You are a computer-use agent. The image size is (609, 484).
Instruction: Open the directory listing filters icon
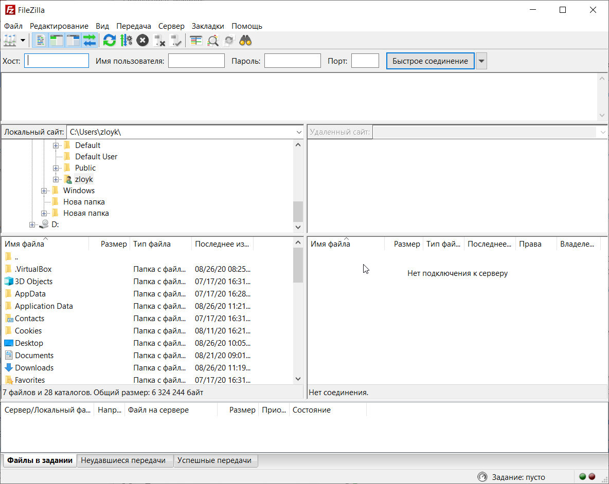click(196, 40)
